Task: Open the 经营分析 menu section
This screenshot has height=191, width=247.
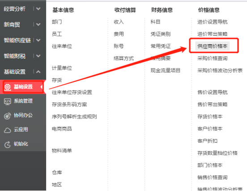Action: pos(14,9)
